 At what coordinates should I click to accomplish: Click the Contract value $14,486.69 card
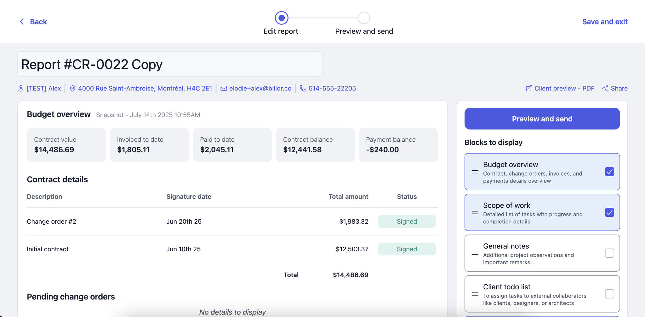pyautogui.click(x=66, y=145)
